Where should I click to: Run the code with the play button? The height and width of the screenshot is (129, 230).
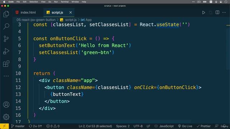click(x=204, y=13)
